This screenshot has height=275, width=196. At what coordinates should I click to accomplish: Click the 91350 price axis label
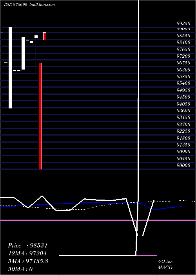pyautogui.click(x=183, y=145)
